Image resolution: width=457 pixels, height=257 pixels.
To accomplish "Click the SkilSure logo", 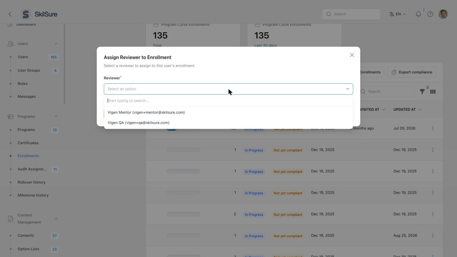I will (x=39, y=14).
